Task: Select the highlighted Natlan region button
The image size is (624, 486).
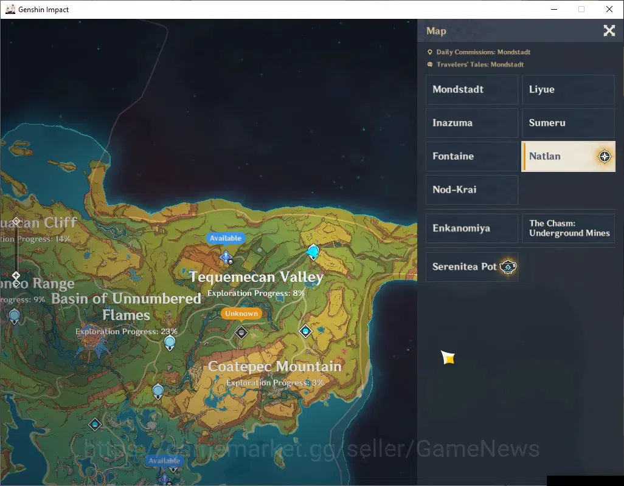Action: pos(568,156)
